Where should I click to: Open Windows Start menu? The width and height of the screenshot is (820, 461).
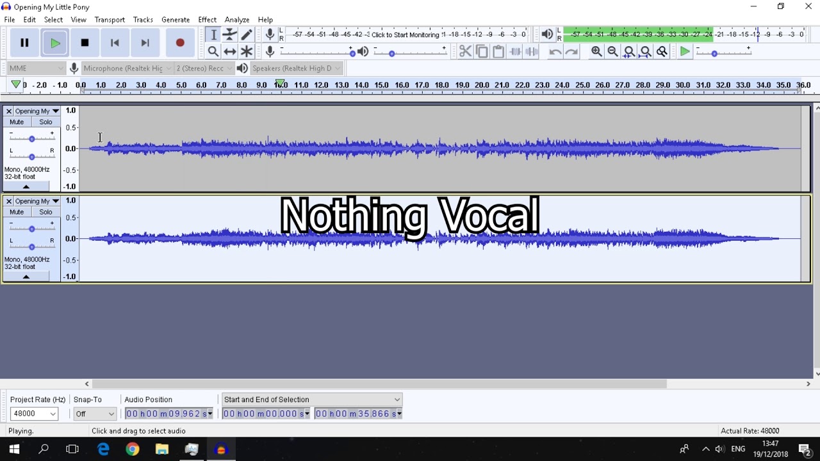(14, 449)
